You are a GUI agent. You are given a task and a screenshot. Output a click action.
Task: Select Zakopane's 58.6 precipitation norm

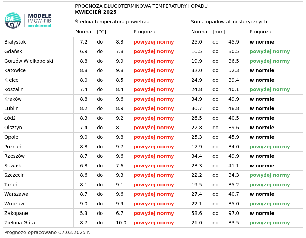coord(197,213)
